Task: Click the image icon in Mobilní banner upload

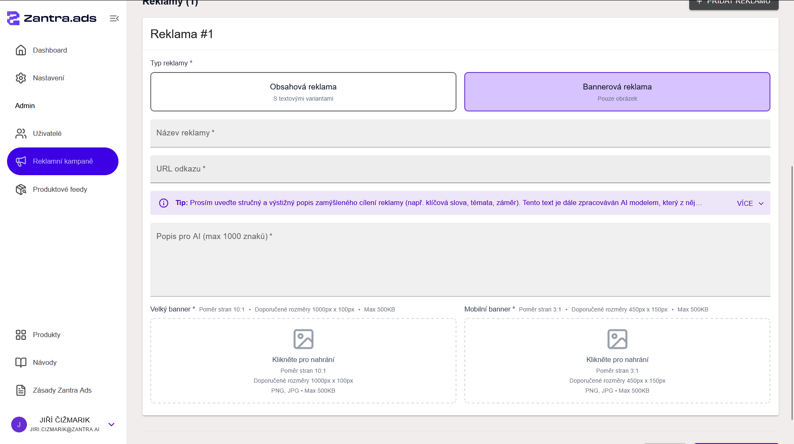Action: (617, 339)
